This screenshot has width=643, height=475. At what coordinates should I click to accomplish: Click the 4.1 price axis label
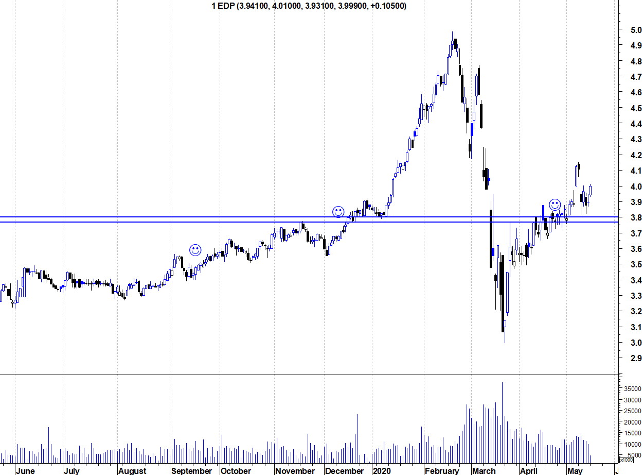click(x=636, y=171)
